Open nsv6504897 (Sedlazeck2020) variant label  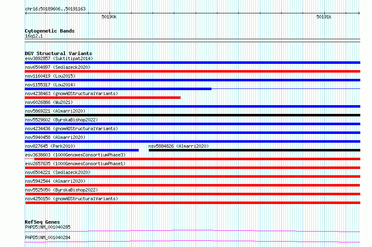[x=58, y=67]
